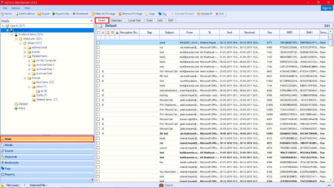Click the Bookmark eye icon in toolbar
Screen dimensions: 334x188
click(74, 14)
